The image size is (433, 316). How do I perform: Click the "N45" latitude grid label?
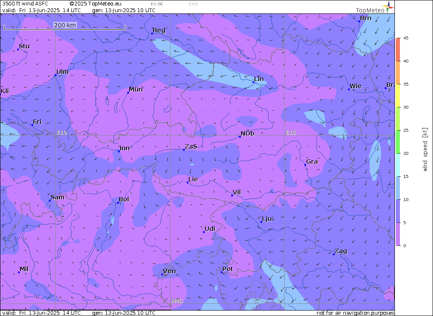(x=177, y=301)
